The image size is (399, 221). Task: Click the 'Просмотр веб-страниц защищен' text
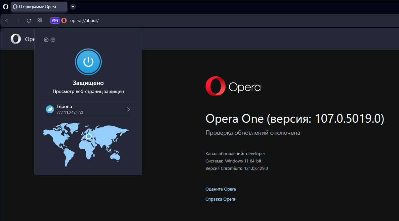[88, 92]
